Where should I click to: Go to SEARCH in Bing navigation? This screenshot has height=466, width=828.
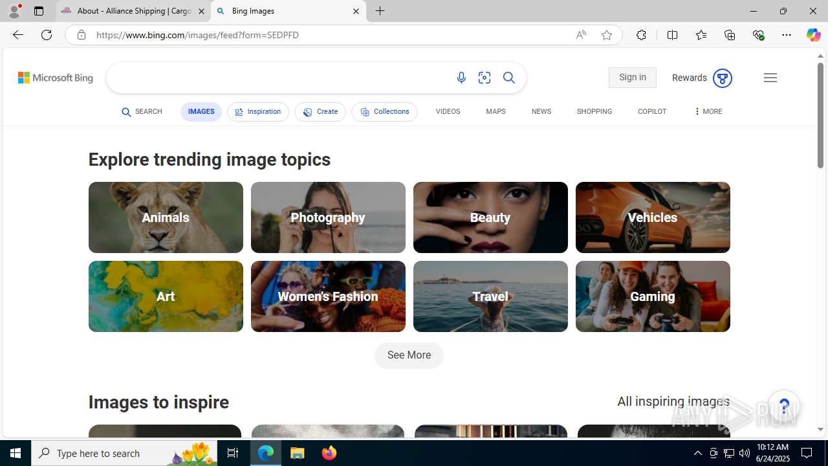click(x=142, y=112)
